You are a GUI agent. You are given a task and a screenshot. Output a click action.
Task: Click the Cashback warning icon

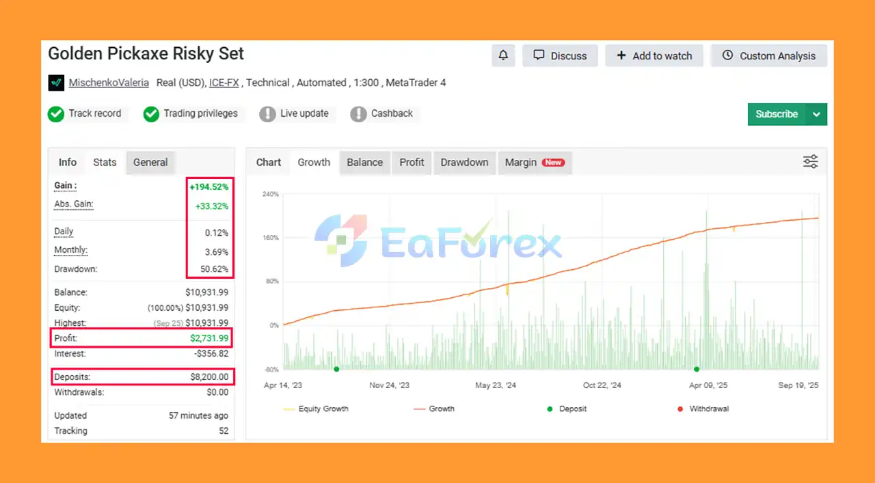[358, 114]
